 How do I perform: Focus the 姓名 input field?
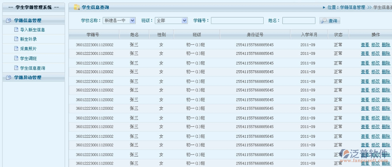pyautogui.click(x=299, y=21)
